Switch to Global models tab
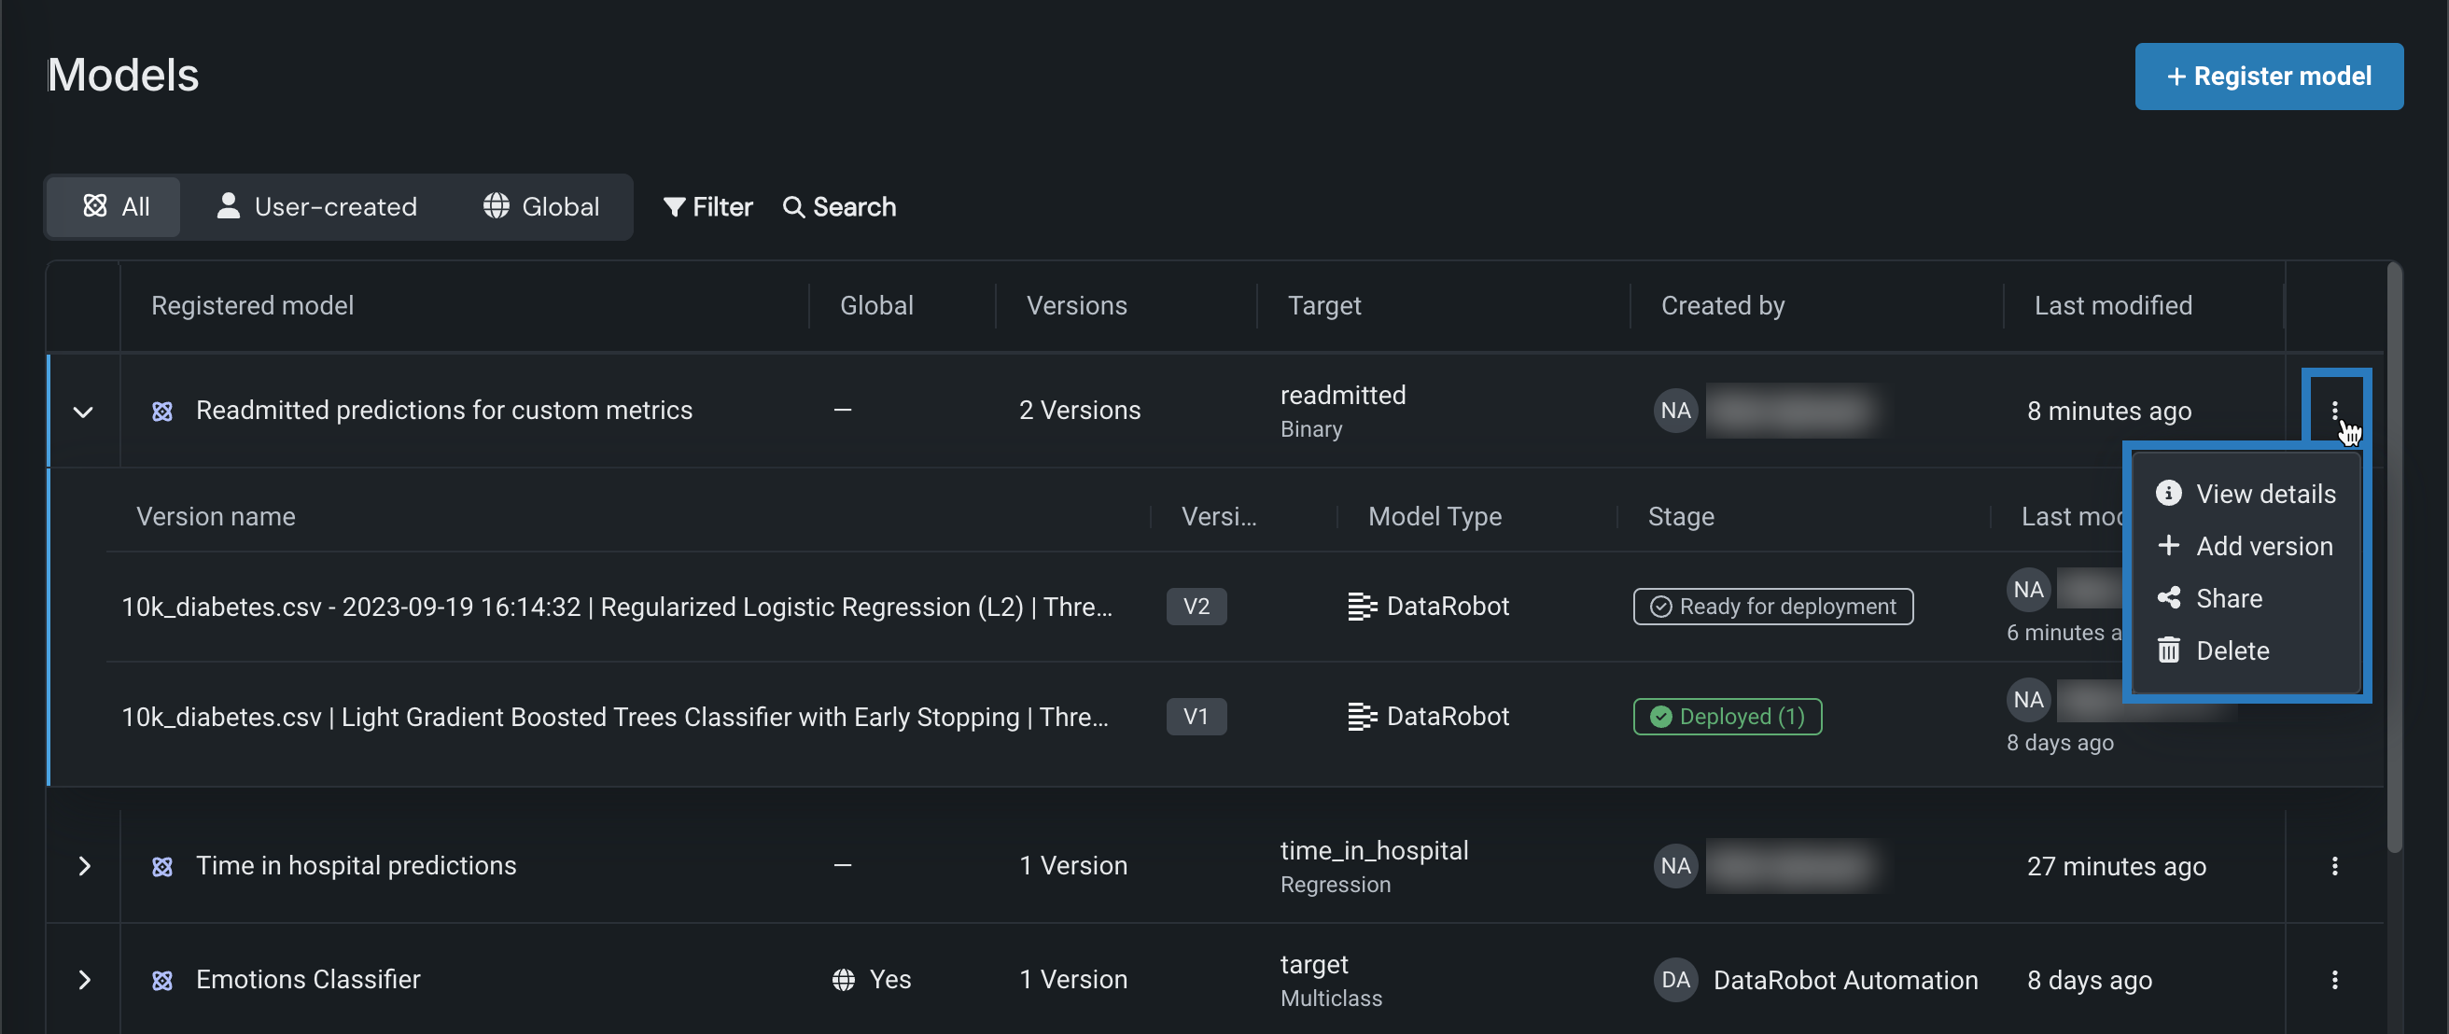2449x1034 pixels. 541,207
